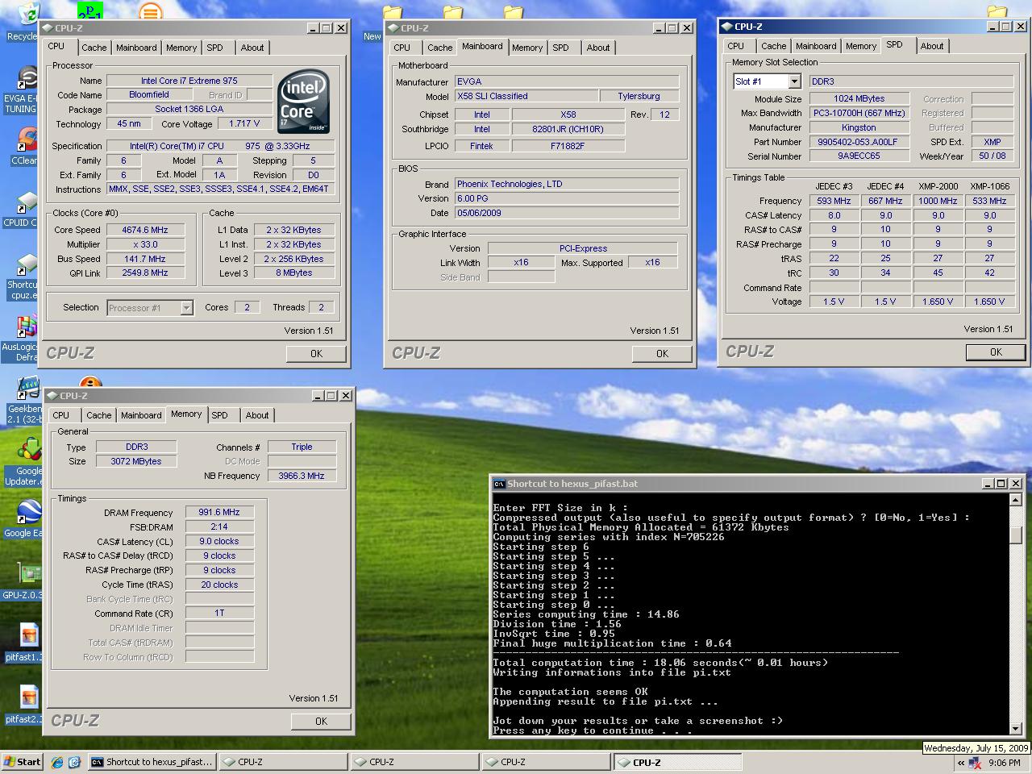
Task: Click the BIOS brand Phoenix Technologies, LTD
Action: 566,184
